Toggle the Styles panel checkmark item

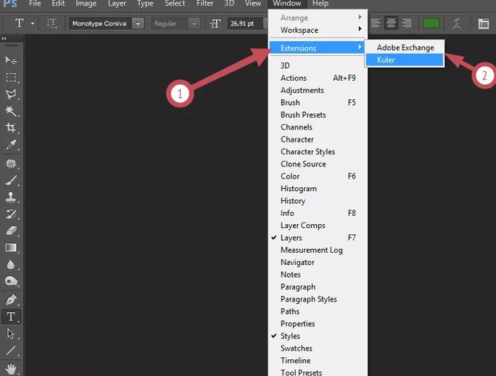pyautogui.click(x=318, y=336)
